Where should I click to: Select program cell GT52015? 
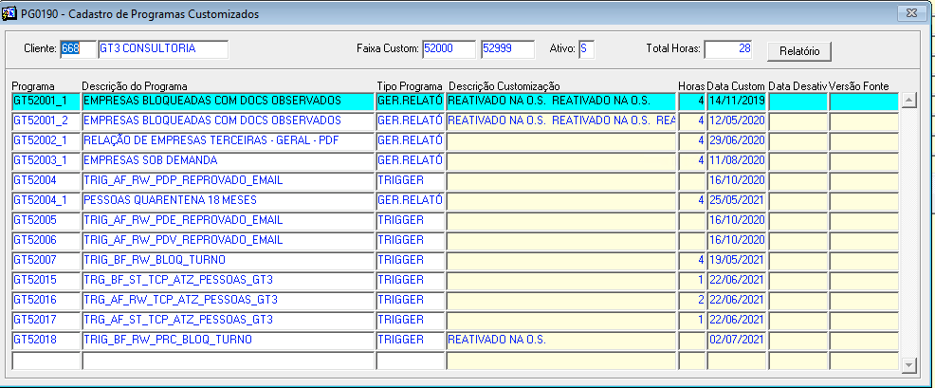coord(46,281)
